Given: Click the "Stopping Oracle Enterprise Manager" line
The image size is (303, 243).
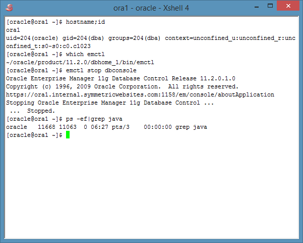Looking at the screenshot, I should tap(109, 103).
